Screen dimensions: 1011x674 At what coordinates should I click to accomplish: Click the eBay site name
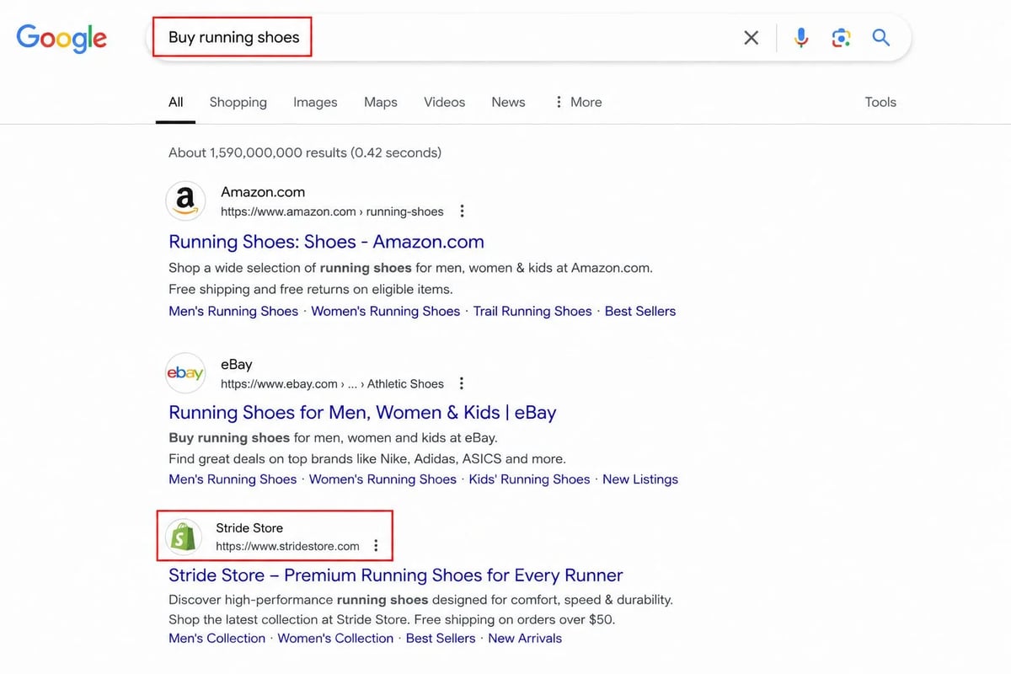tap(237, 364)
